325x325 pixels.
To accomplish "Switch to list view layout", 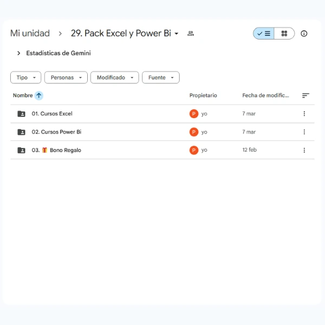I will (263, 34).
